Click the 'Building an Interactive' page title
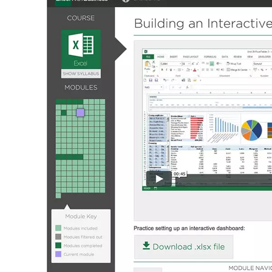 click(x=203, y=24)
